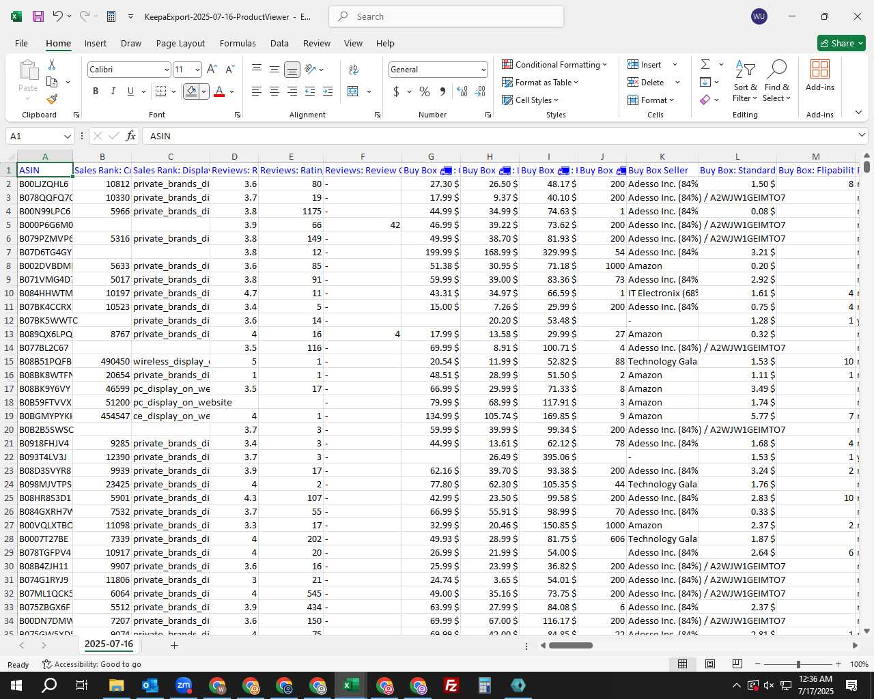Click the Increase Decimal icon
Viewport: 874px width, 699px height.
(462, 91)
